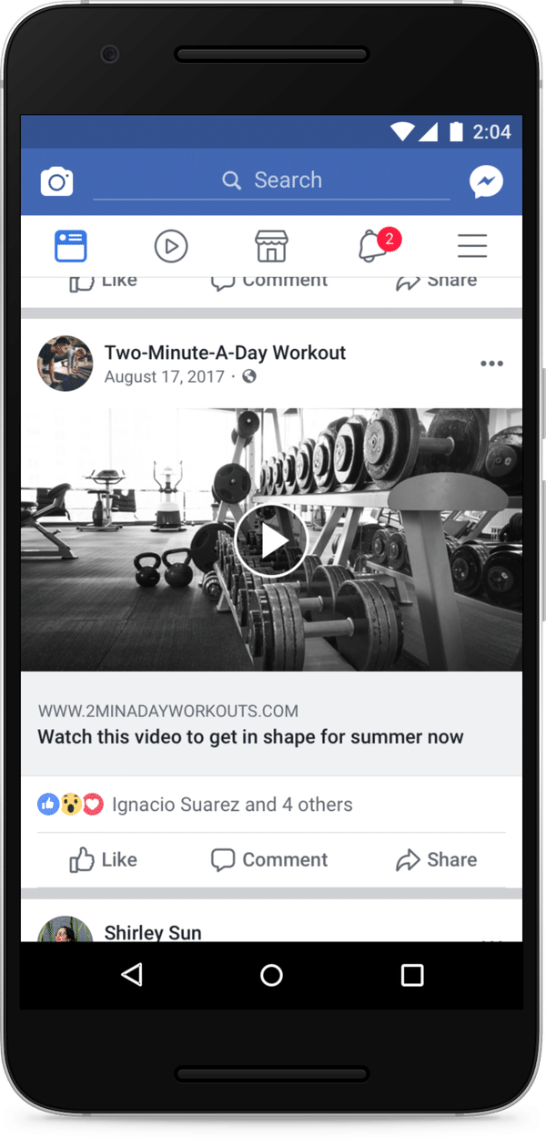Play the gym workout video

[271, 541]
